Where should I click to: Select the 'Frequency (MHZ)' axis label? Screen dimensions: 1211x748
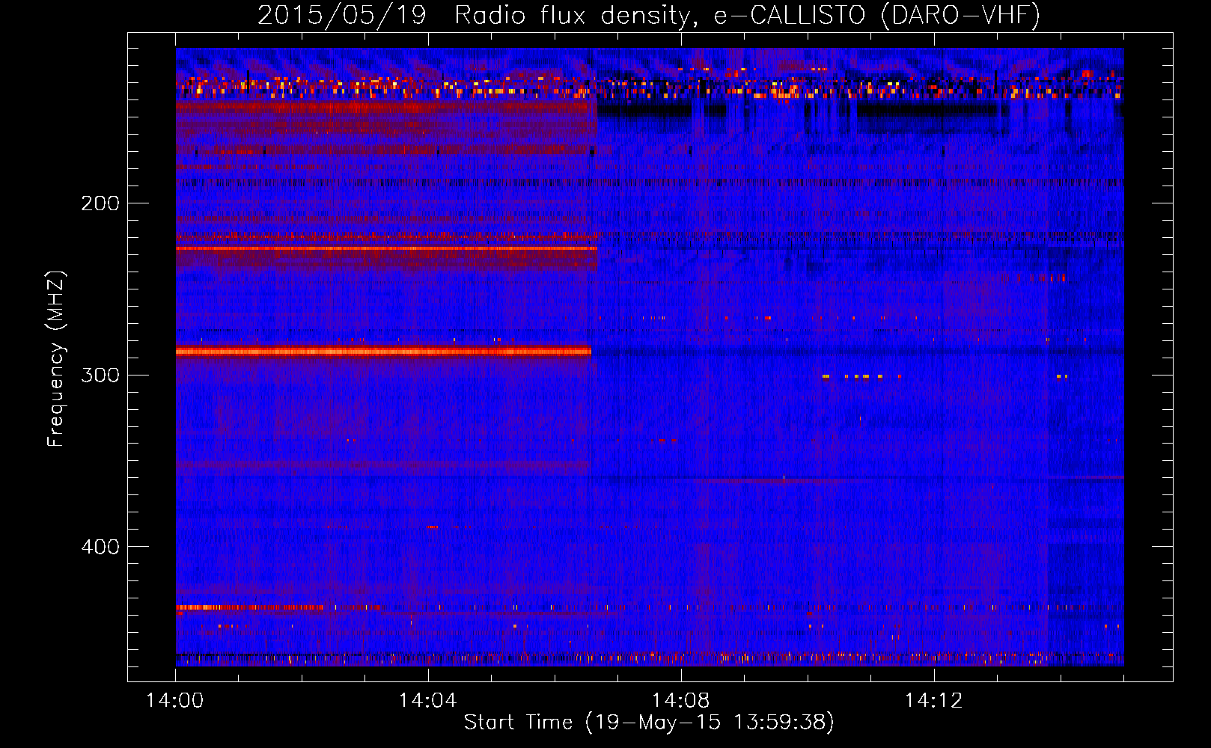(56, 358)
